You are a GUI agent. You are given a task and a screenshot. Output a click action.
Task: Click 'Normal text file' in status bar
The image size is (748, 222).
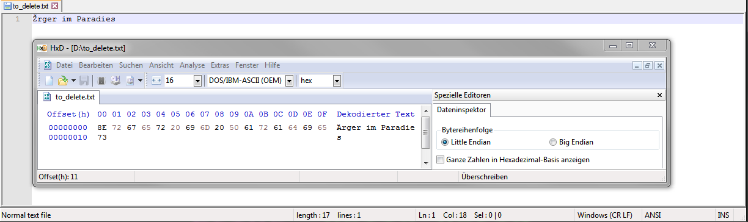[x=27, y=215]
